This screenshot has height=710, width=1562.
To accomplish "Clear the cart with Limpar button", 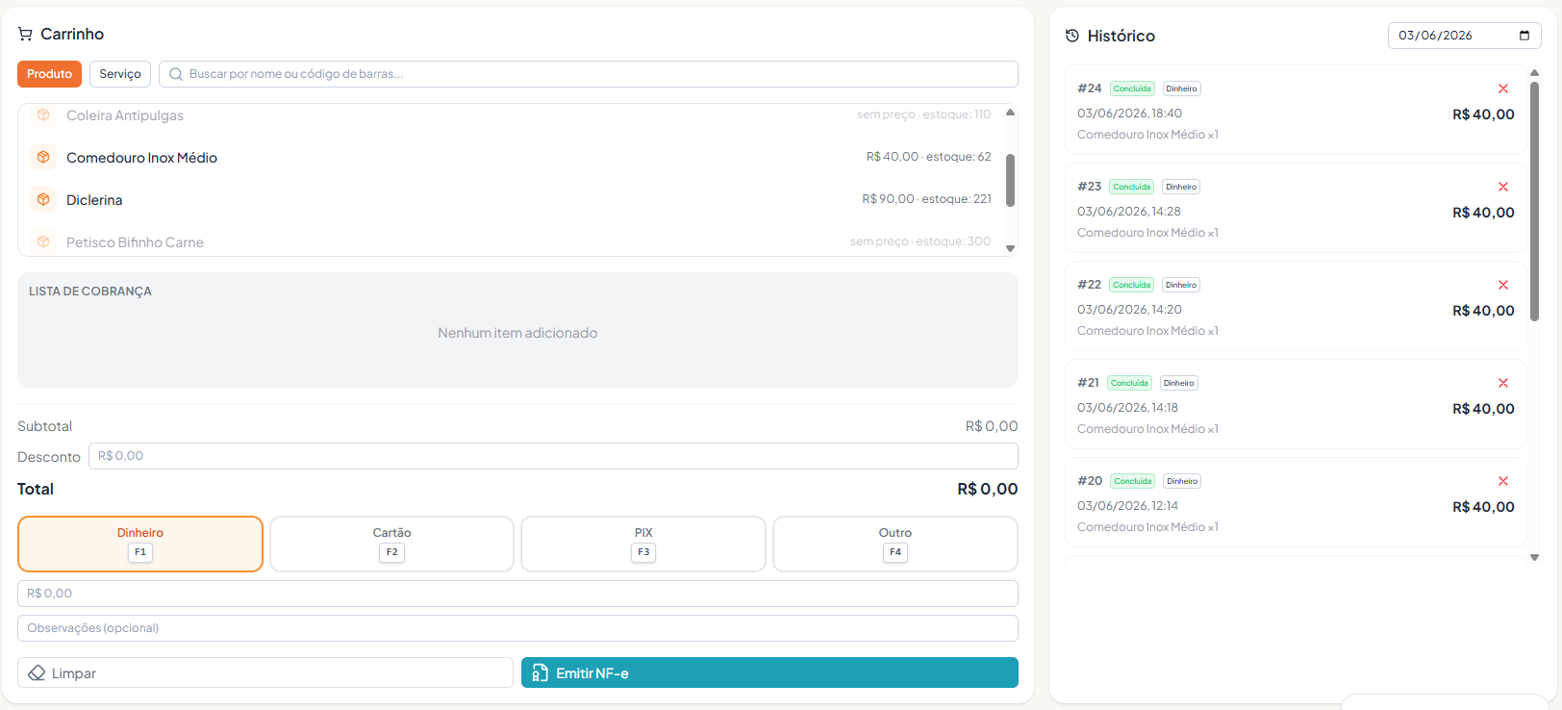I will [265, 672].
